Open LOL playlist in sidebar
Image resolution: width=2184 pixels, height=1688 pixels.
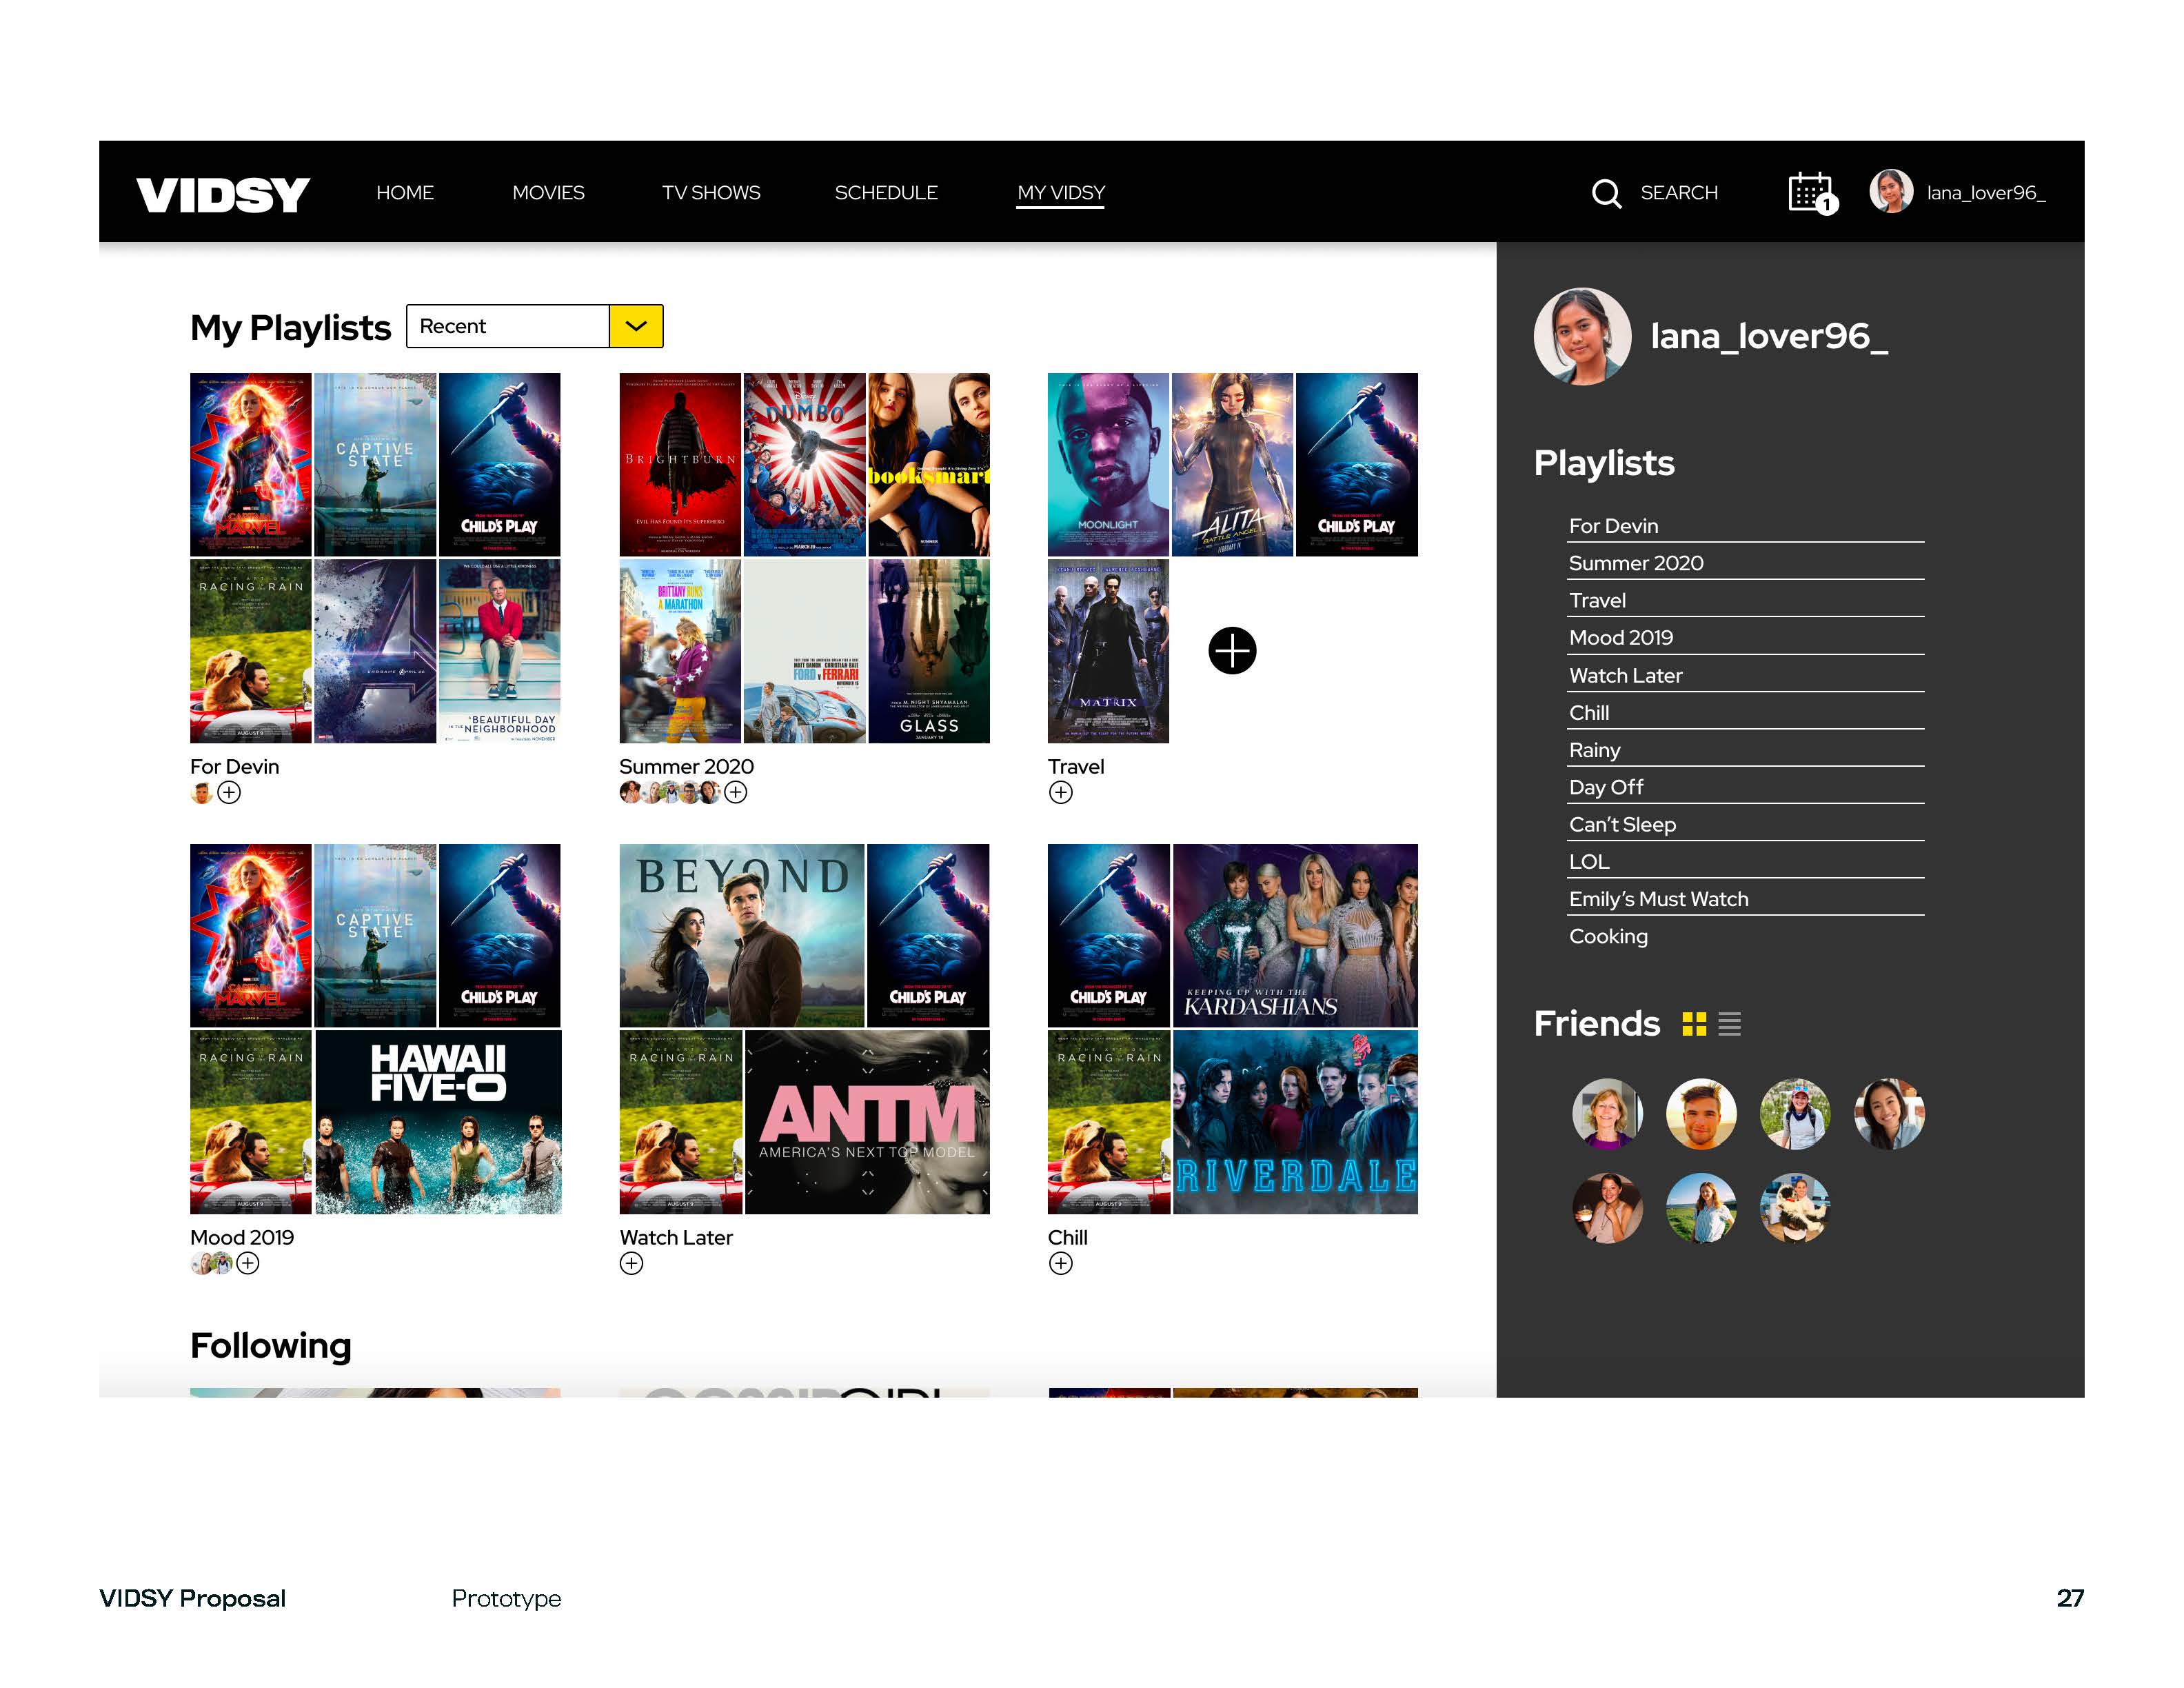point(1745,862)
